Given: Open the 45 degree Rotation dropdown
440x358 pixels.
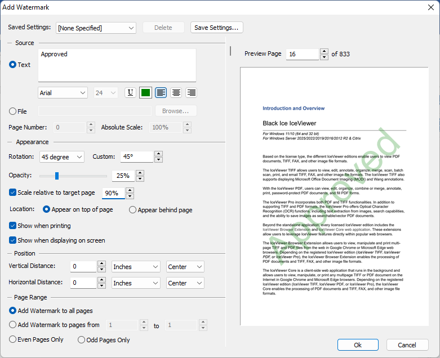Looking at the screenshot, I should pos(62,156).
